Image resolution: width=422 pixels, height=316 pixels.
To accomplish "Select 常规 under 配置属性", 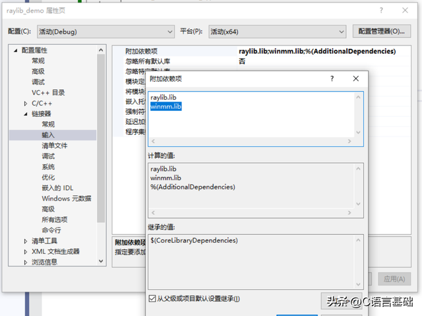I will pos(38,61).
